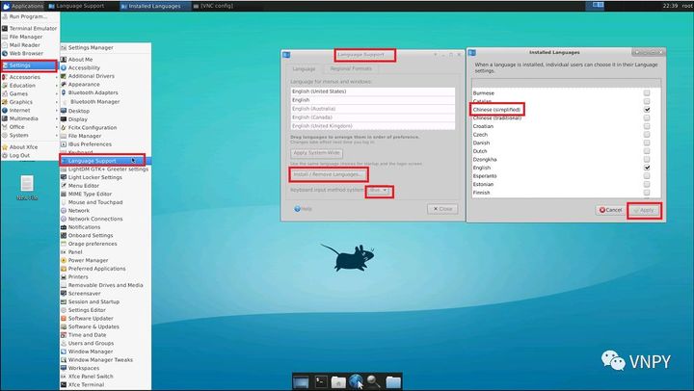Viewport: 694px width, 391px height.
Task: Expand the Graphics submenu
Action: [x=29, y=102]
